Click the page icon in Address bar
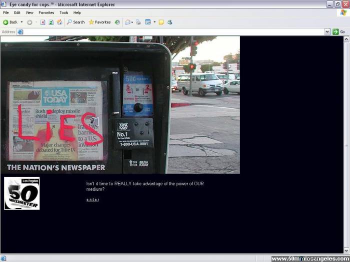This screenshot has height=262, width=350. [x=20, y=32]
